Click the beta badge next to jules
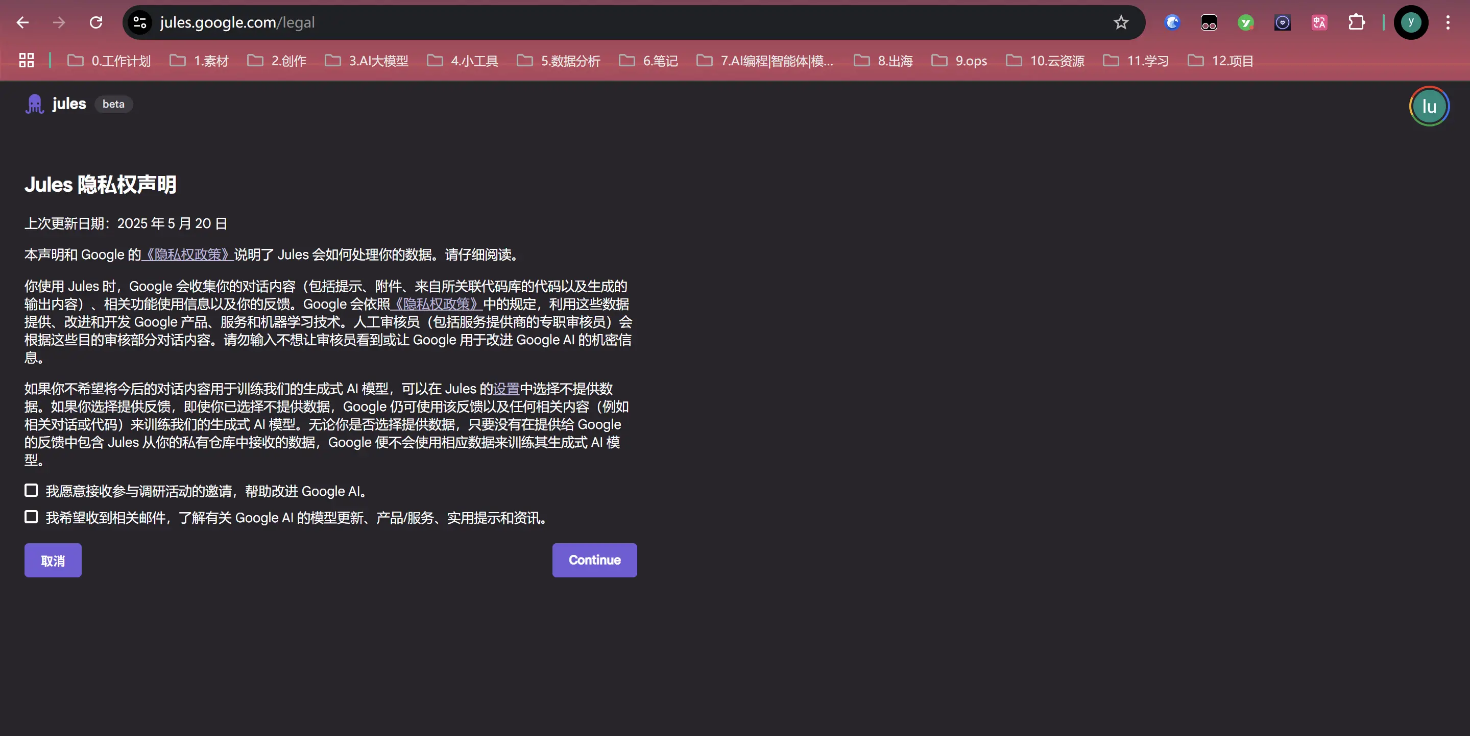The width and height of the screenshot is (1470, 736). click(113, 104)
